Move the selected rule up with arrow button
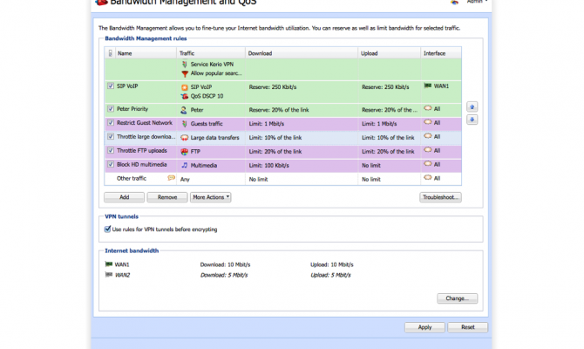The width and height of the screenshot is (584, 349). point(472,107)
